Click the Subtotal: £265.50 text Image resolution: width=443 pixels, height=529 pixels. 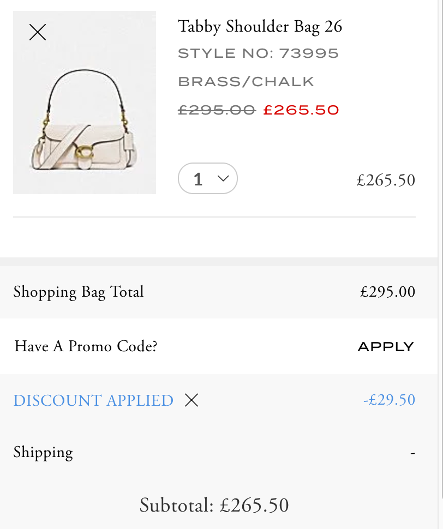pyautogui.click(x=214, y=505)
